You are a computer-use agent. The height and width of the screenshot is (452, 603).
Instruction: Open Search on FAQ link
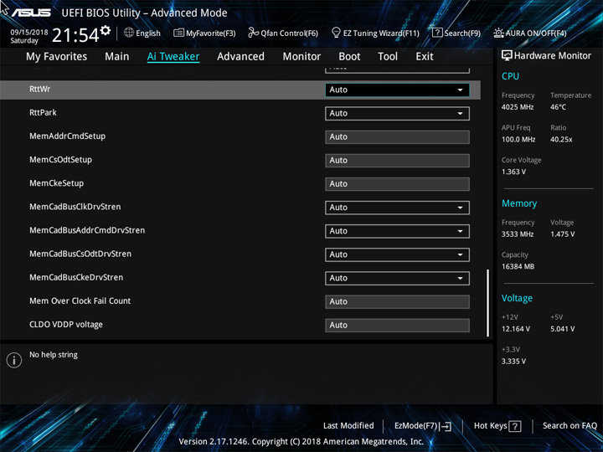[x=569, y=425]
